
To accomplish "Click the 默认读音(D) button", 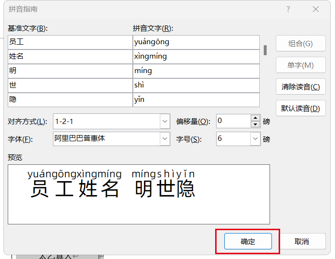I will (301, 108).
